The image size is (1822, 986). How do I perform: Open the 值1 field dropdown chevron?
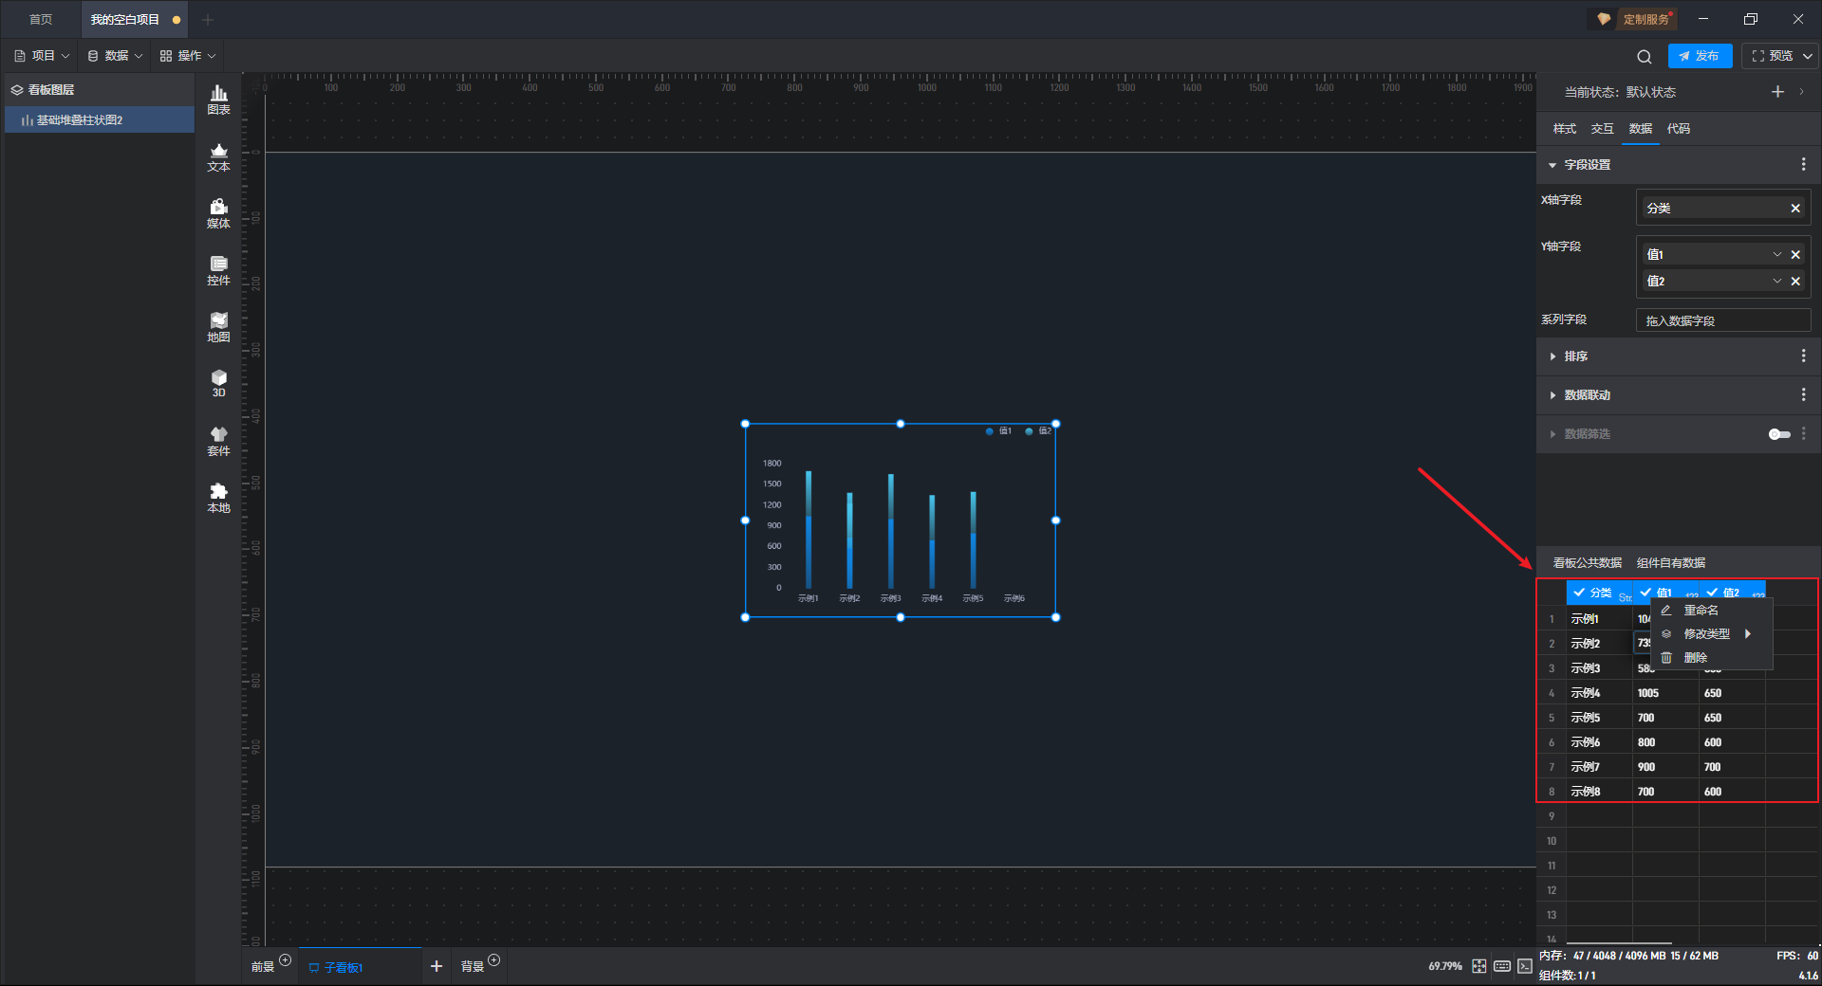1777,255
